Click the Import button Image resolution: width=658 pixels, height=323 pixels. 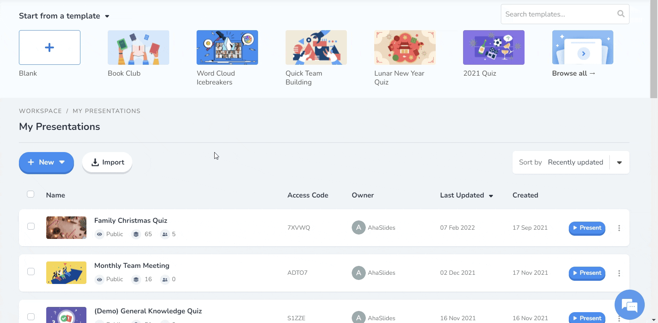(x=107, y=162)
